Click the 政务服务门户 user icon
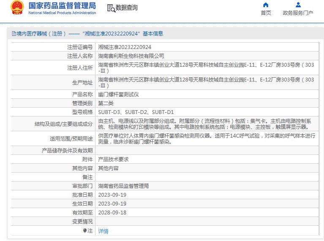The image size is (324, 241). tap(298, 5)
